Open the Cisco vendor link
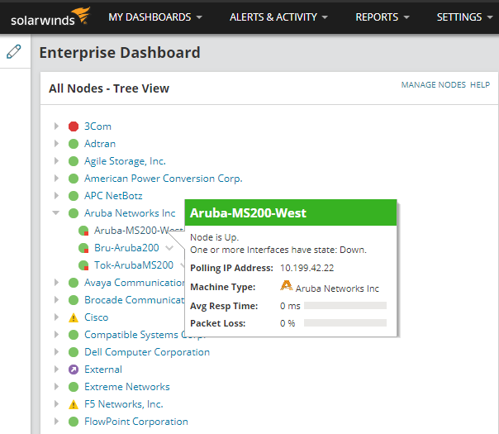This screenshot has height=434, width=499. point(97,317)
